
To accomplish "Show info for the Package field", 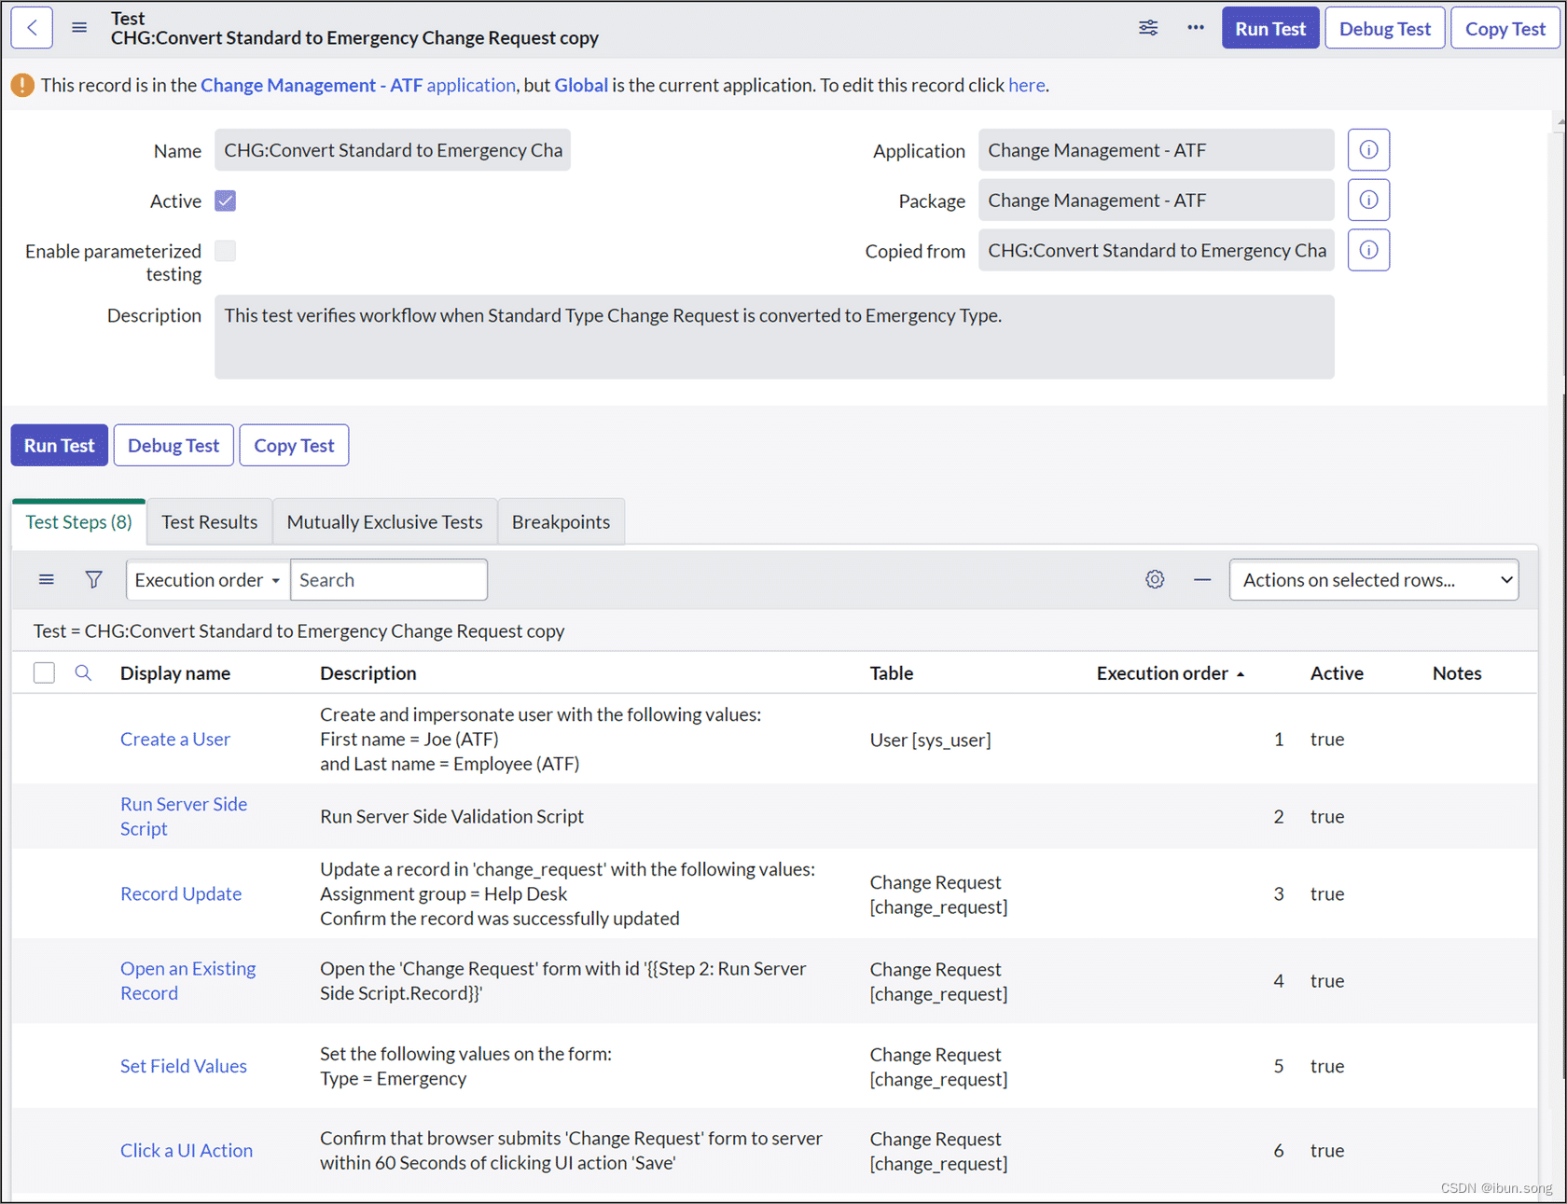I will click(x=1368, y=201).
